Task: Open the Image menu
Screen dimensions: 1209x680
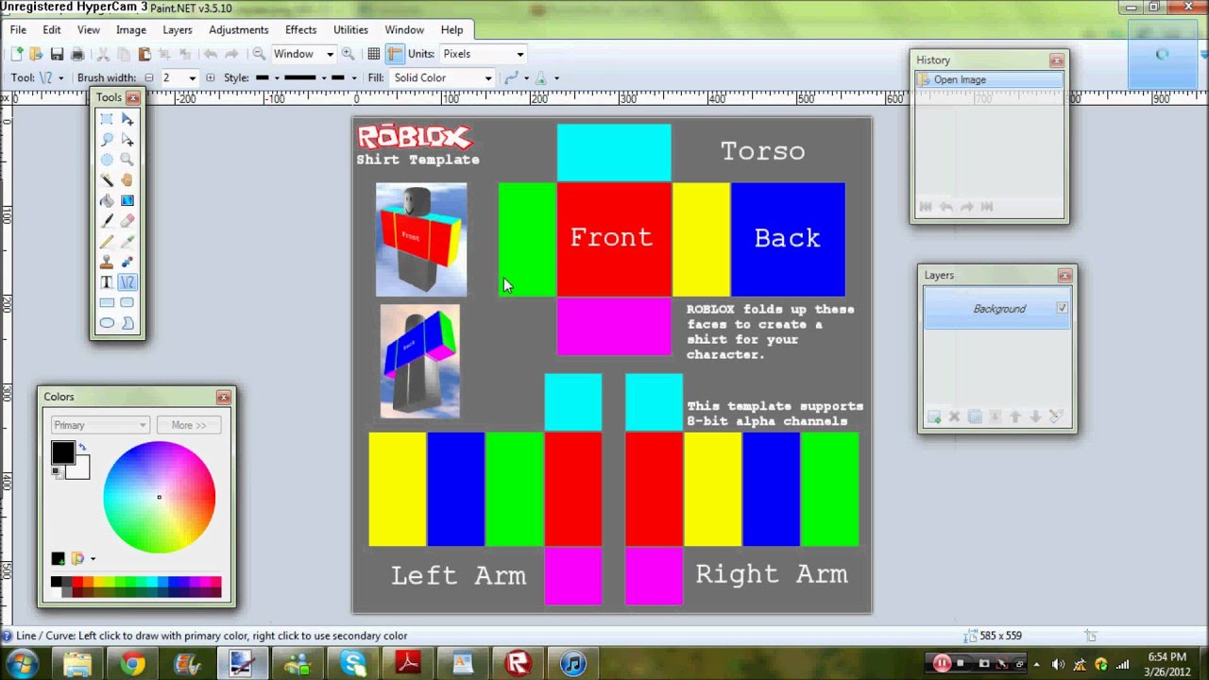Action: click(x=130, y=29)
